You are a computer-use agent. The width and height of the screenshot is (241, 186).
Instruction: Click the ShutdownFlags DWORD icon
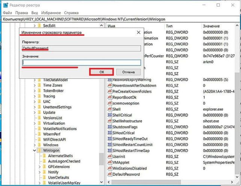tap(109, 127)
